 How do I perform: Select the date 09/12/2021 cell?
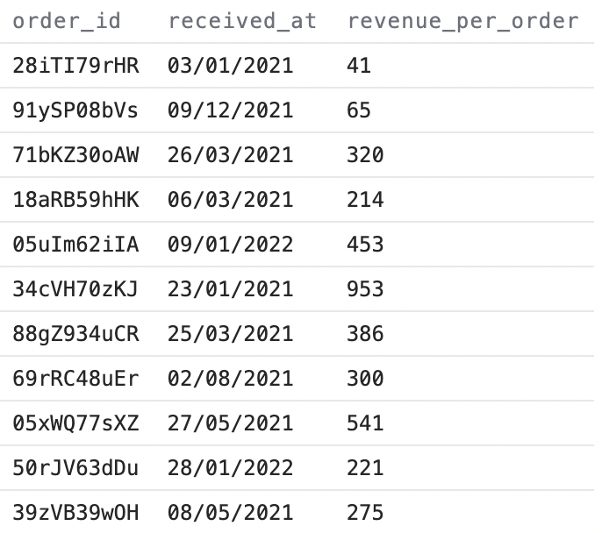point(231,110)
